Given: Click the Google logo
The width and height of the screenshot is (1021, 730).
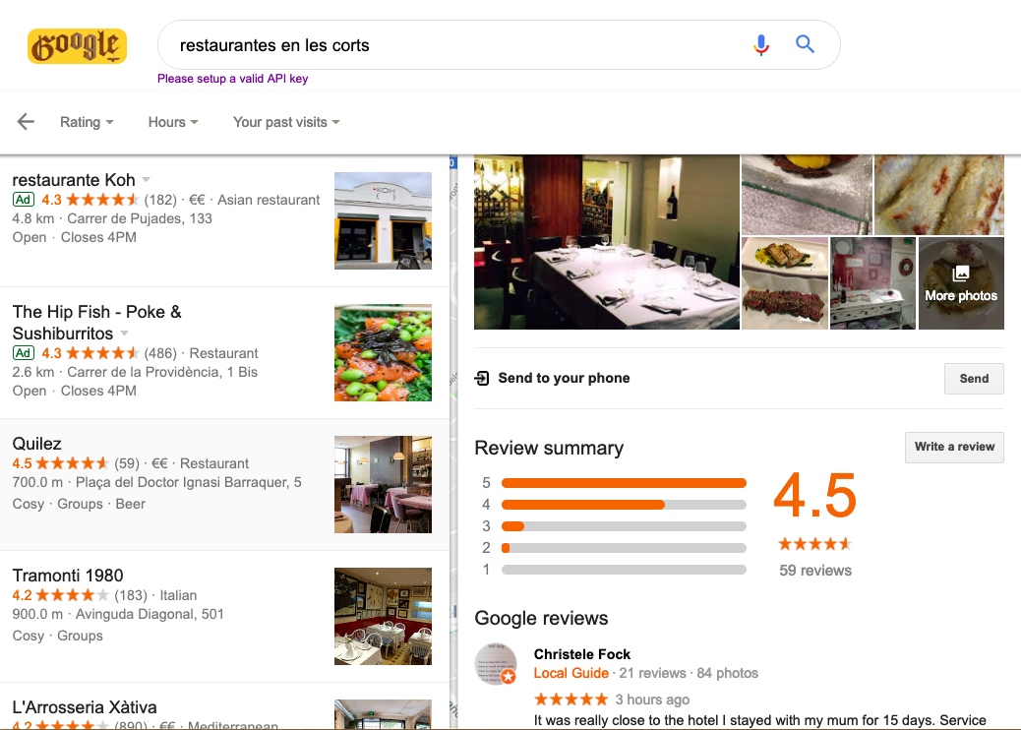Looking at the screenshot, I should 77,45.
